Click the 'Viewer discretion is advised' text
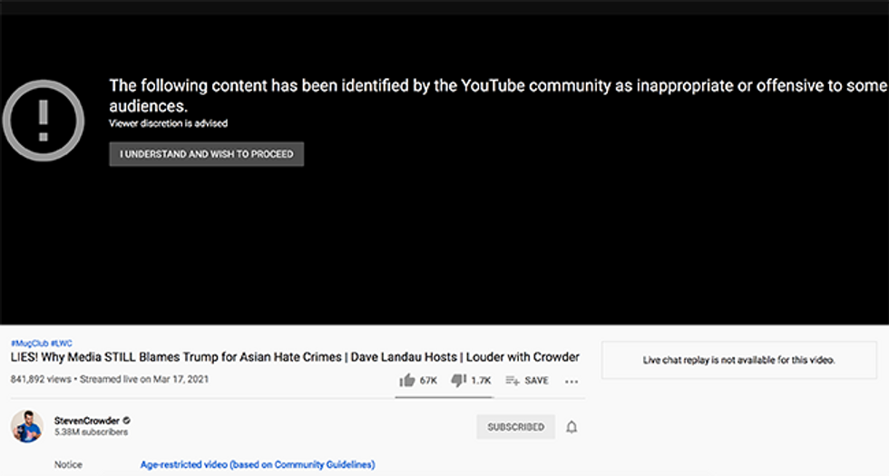This screenshot has height=476, width=889. click(x=169, y=123)
